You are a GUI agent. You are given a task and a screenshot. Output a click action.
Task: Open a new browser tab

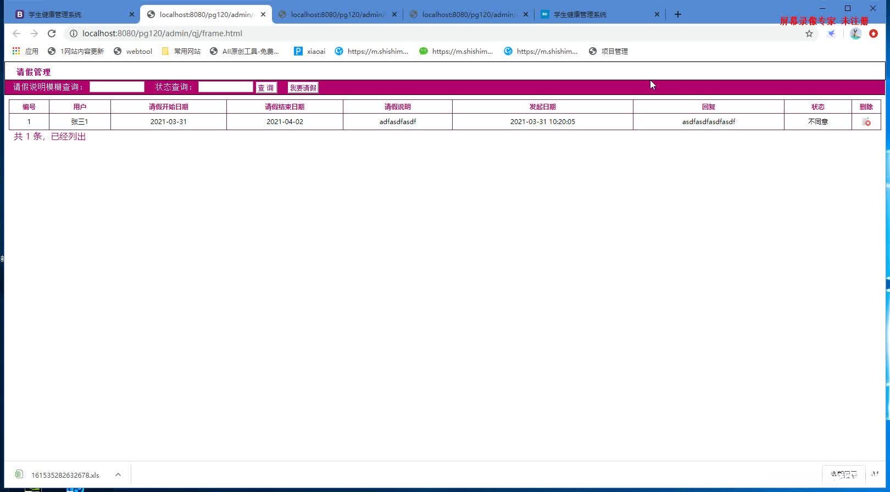678,14
